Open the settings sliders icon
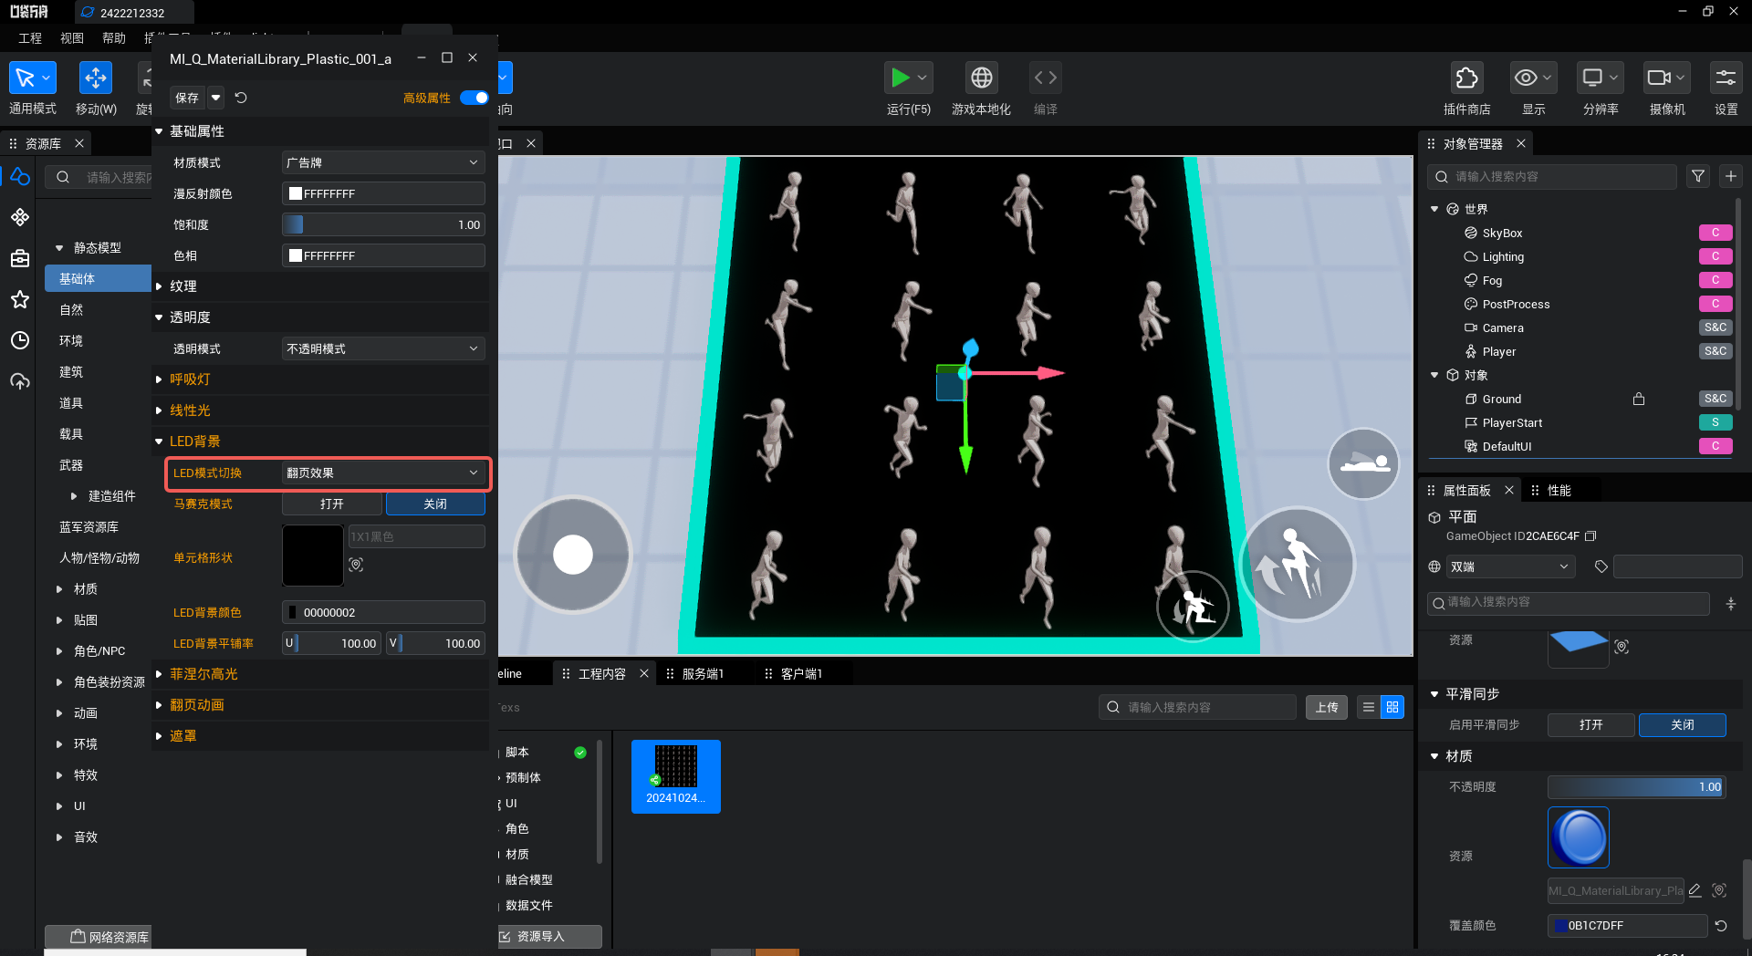 point(1726,78)
